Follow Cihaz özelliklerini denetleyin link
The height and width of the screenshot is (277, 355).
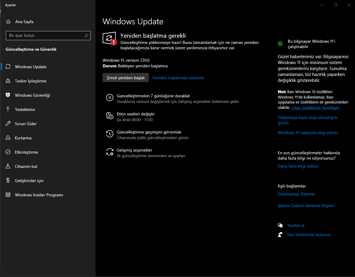pyautogui.click(x=315, y=108)
